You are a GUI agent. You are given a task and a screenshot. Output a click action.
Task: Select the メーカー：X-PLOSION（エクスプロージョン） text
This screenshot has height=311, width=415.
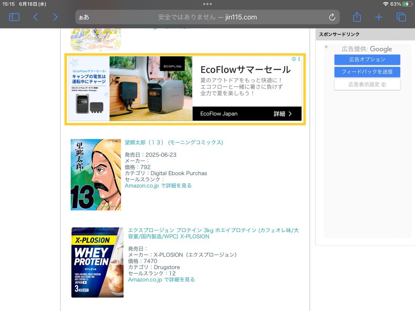click(183, 255)
